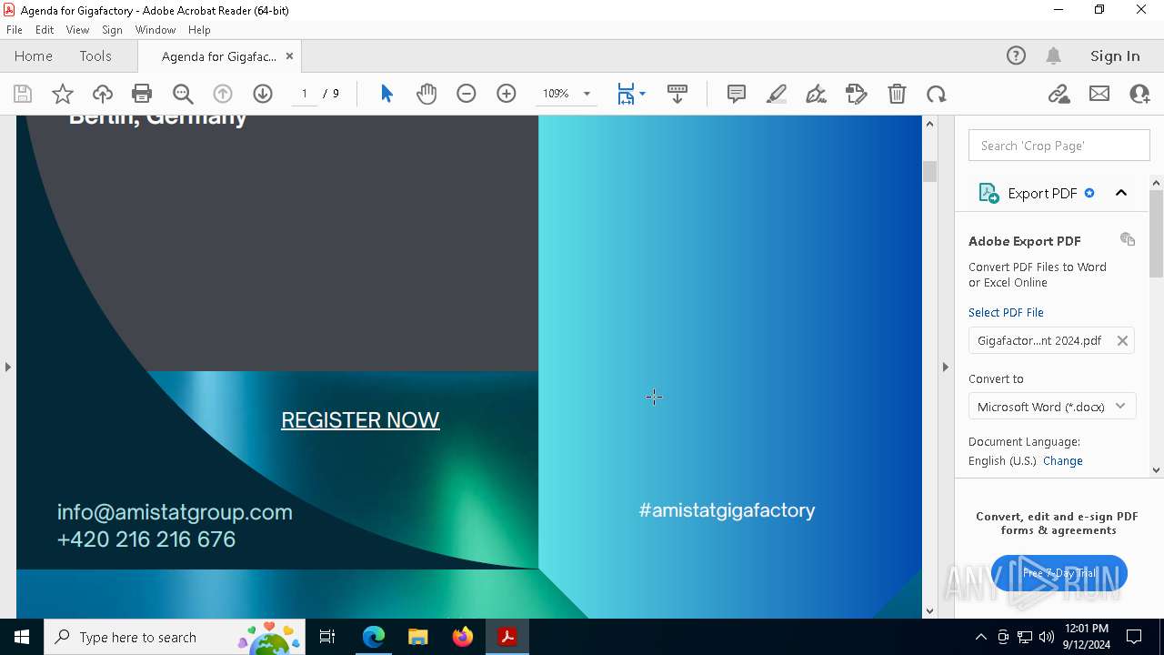This screenshot has height=655, width=1164.
Task: Click the Search 'Crop Page' field
Action: [x=1059, y=146]
